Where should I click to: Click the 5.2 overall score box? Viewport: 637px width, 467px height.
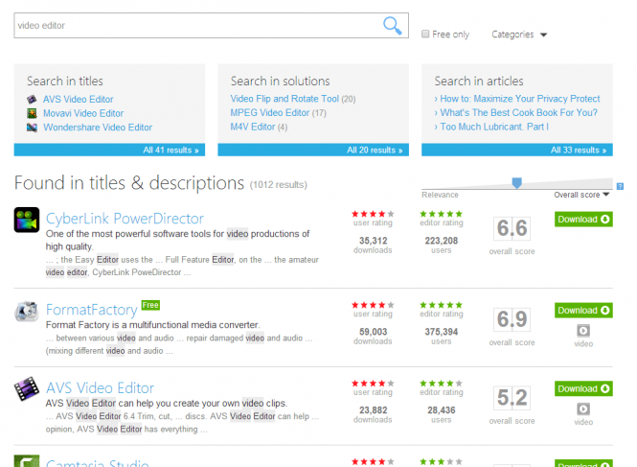(x=512, y=397)
